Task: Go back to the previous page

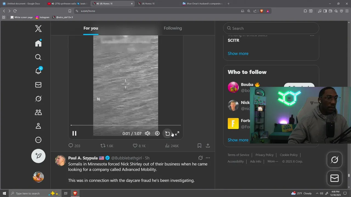Action: (4, 11)
